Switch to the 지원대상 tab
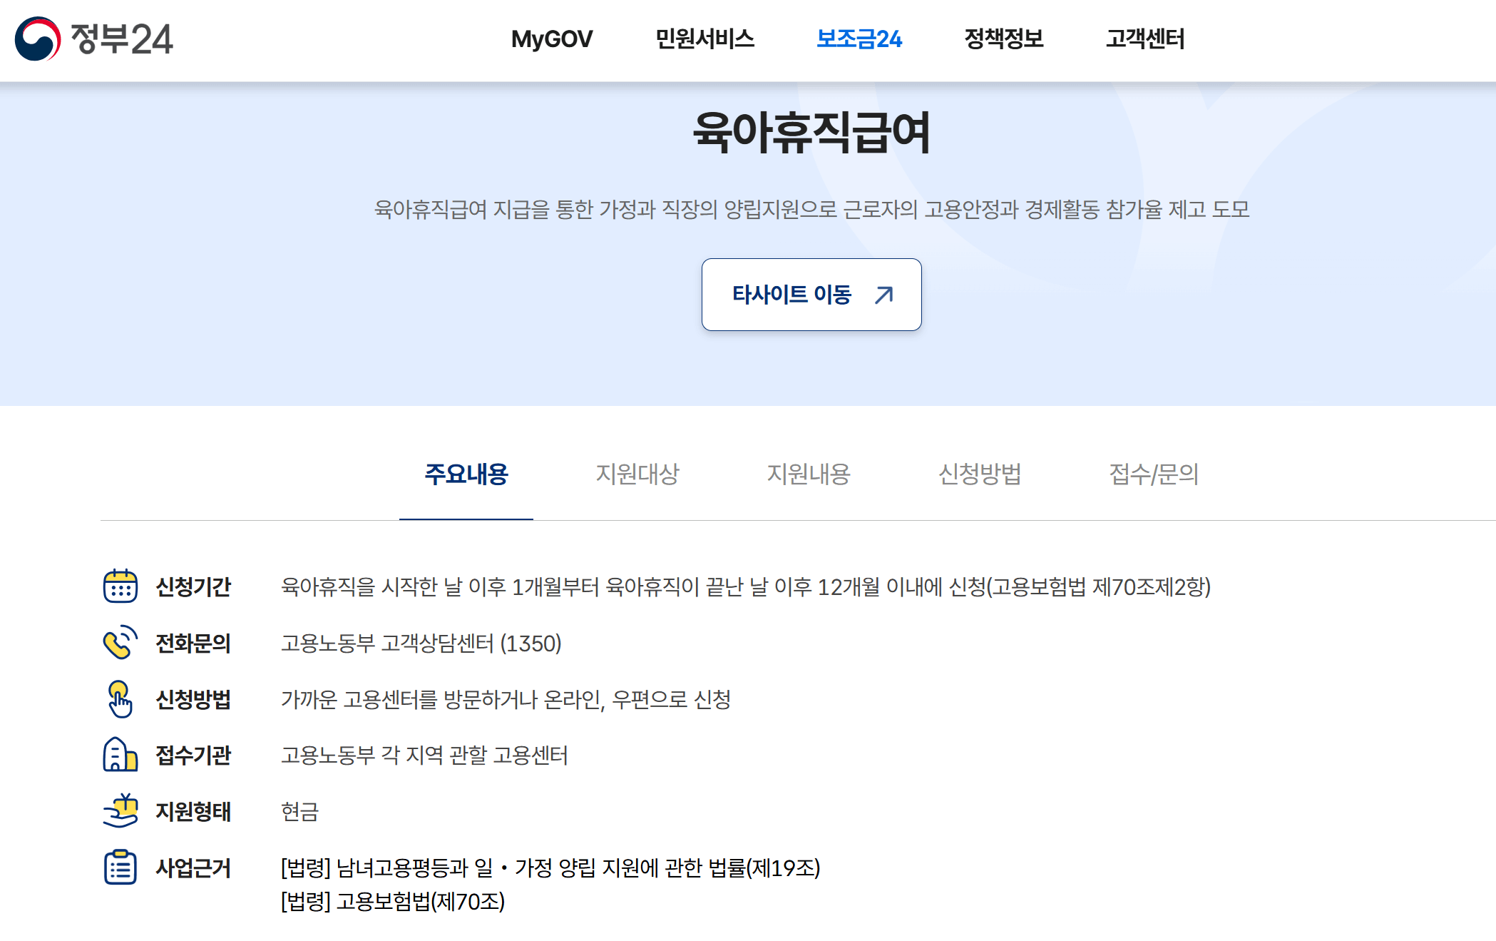This screenshot has height=941, width=1496. click(637, 474)
